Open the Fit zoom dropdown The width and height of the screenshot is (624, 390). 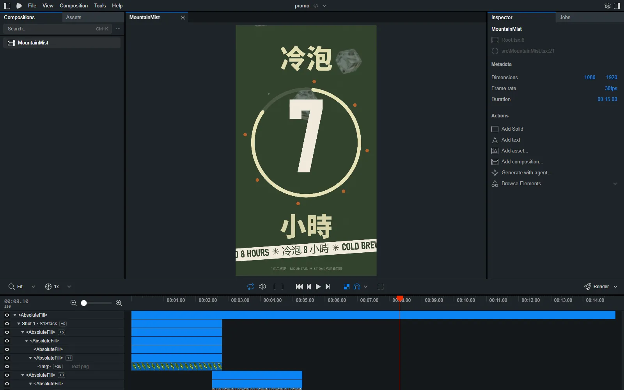point(33,287)
